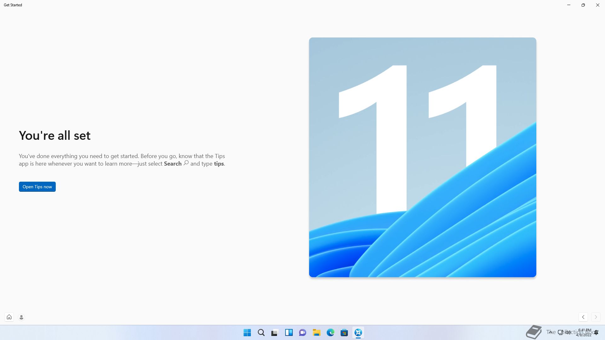This screenshot has width=605, height=340.
Task: Open the Windows Start menu
Action: tap(247, 332)
